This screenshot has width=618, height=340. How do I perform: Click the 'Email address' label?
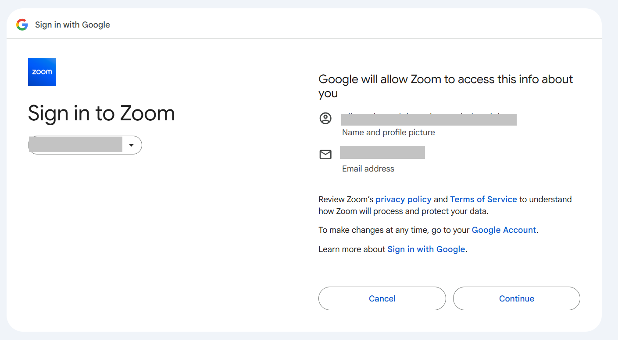point(368,169)
